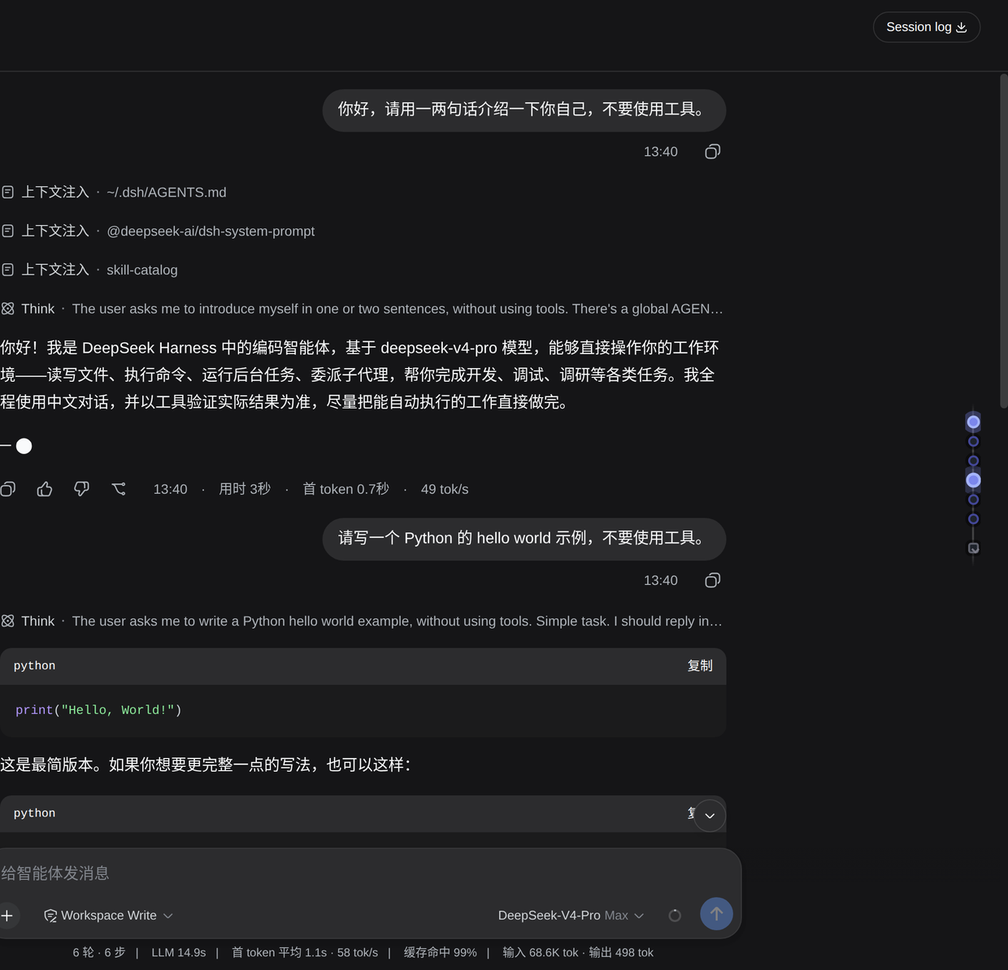Copy the Python hello world request message
Viewport: 1008px width, 970px height.
tap(712, 580)
